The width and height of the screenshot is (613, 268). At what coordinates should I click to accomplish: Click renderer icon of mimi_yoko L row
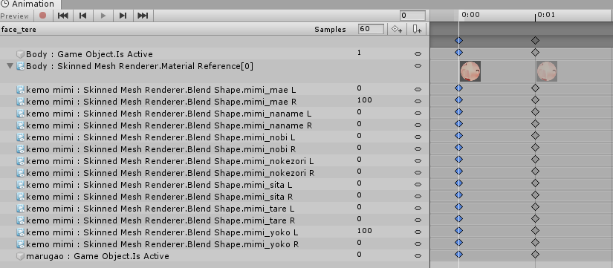pos(20,232)
